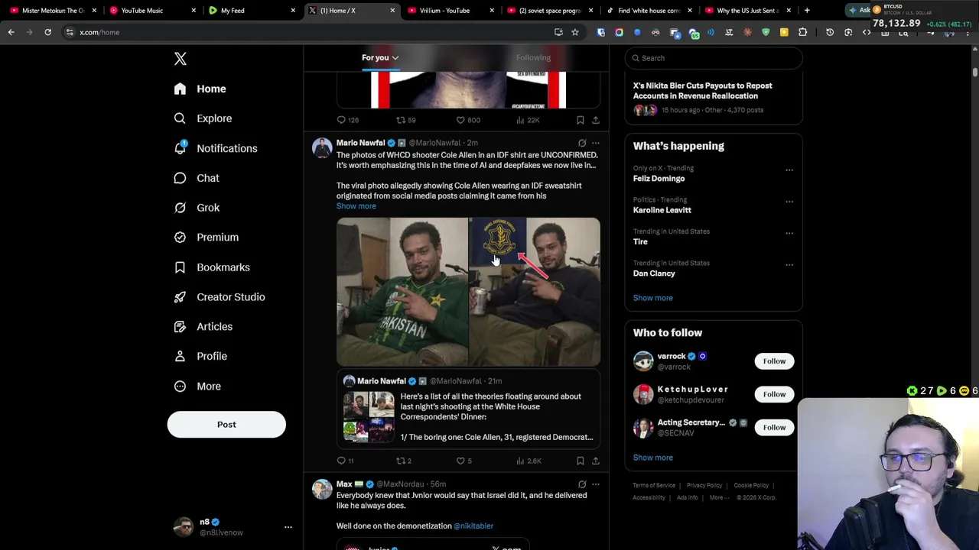Image resolution: width=979 pixels, height=550 pixels.
Task: Switch to the Vrillium - YouTube browser tab
Action: coord(449,11)
